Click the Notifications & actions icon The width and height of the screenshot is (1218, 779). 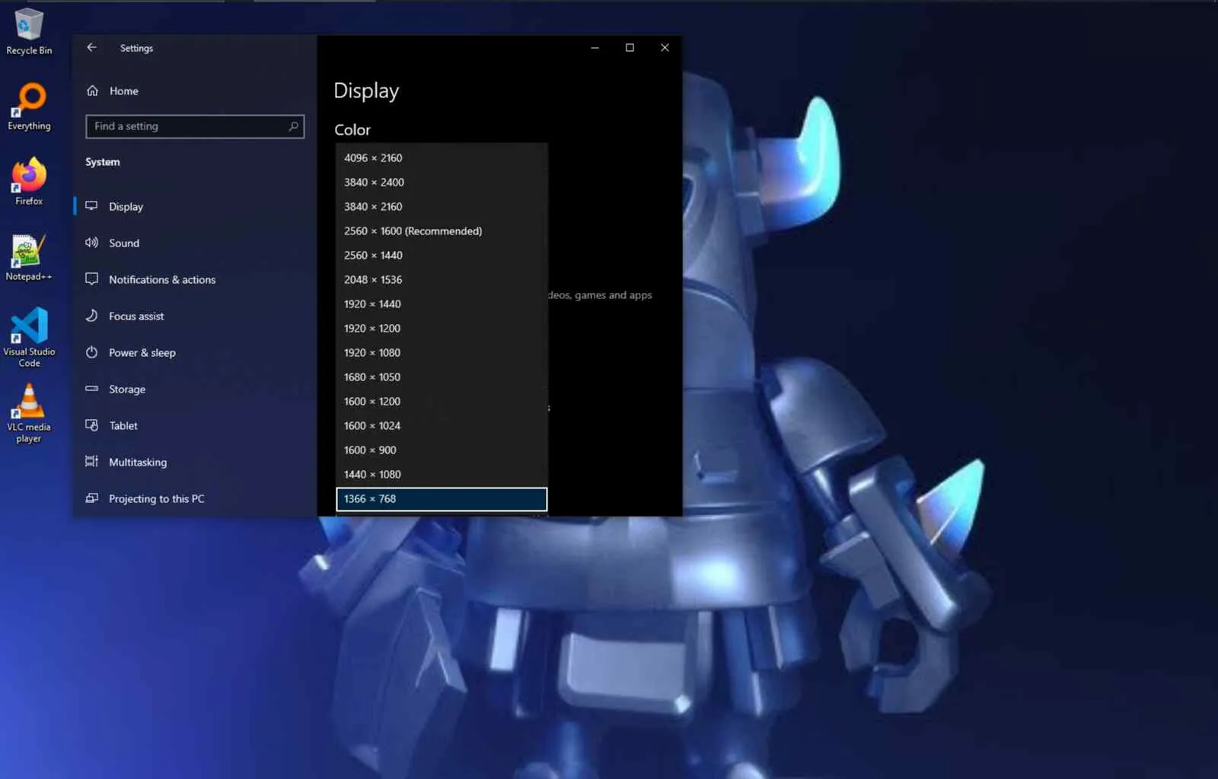(91, 279)
